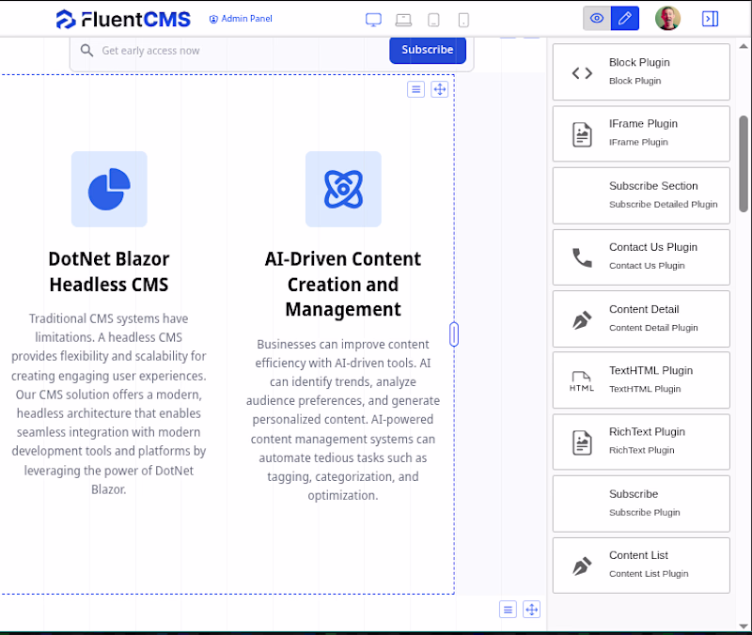Select the Content Detail plugin card
Screen dimensions: 752x635
coord(641,318)
